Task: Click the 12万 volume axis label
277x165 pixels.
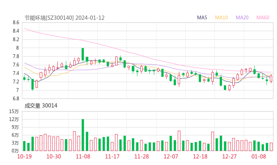Action: [x=14, y=119]
